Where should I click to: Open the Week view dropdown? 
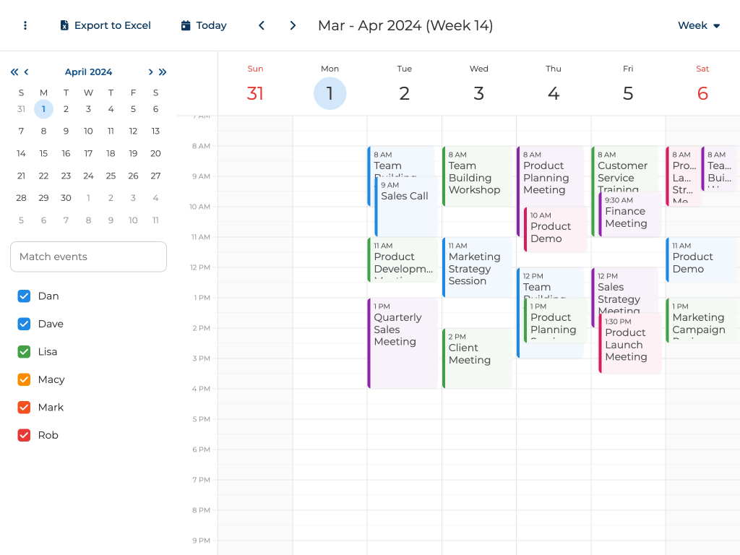click(x=699, y=25)
